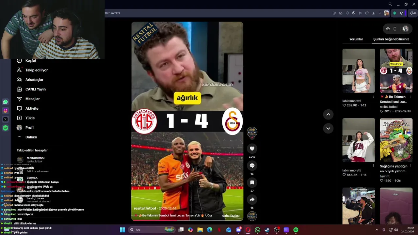The width and height of the screenshot is (418, 235).
Task: Click the daha fazlası caption link
Action: pyautogui.click(x=231, y=216)
